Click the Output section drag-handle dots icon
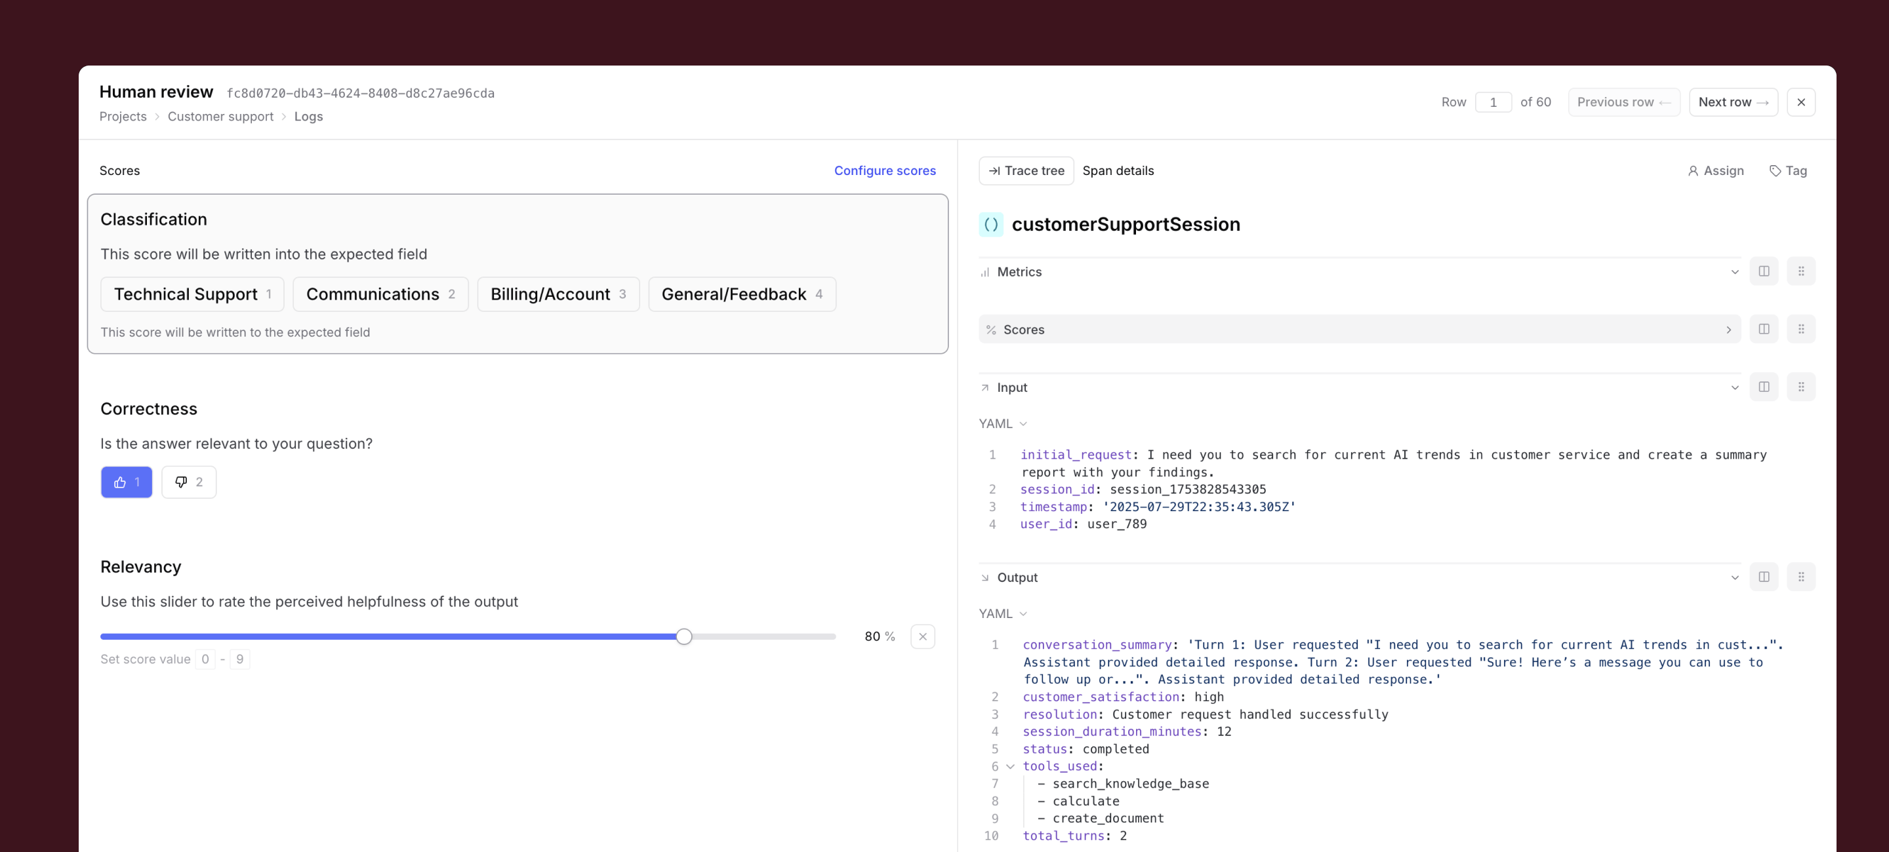 [x=1802, y=577]
